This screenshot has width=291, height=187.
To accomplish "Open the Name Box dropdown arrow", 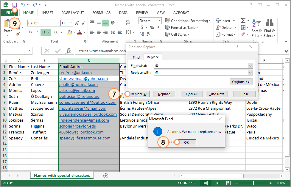I will tap(29, 51).
